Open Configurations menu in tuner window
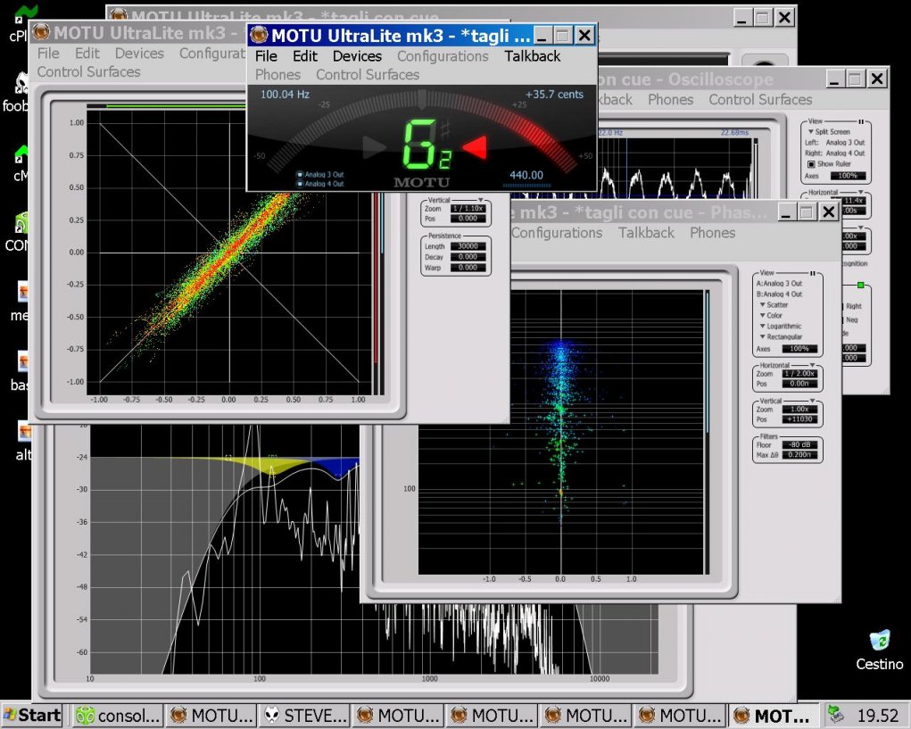This screenshot has height=729, width=911. (443, 56)
